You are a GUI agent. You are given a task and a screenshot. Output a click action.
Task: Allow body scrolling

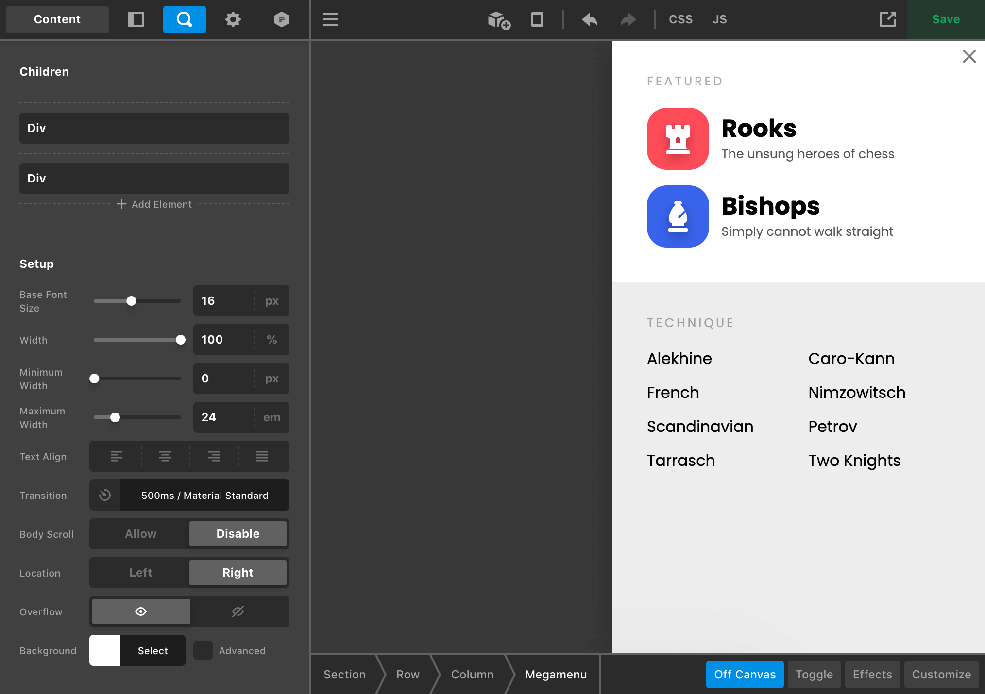(x=140, y=533)
